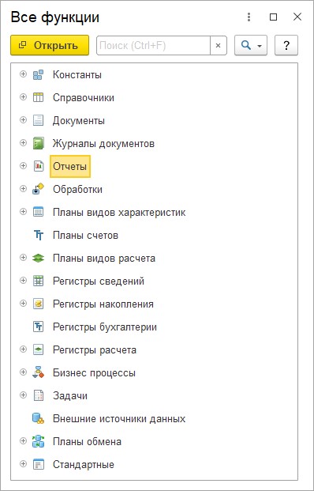Click the Обработки icon
The width and height of the screenshot is (314, 491).
(x=38, y=189)
